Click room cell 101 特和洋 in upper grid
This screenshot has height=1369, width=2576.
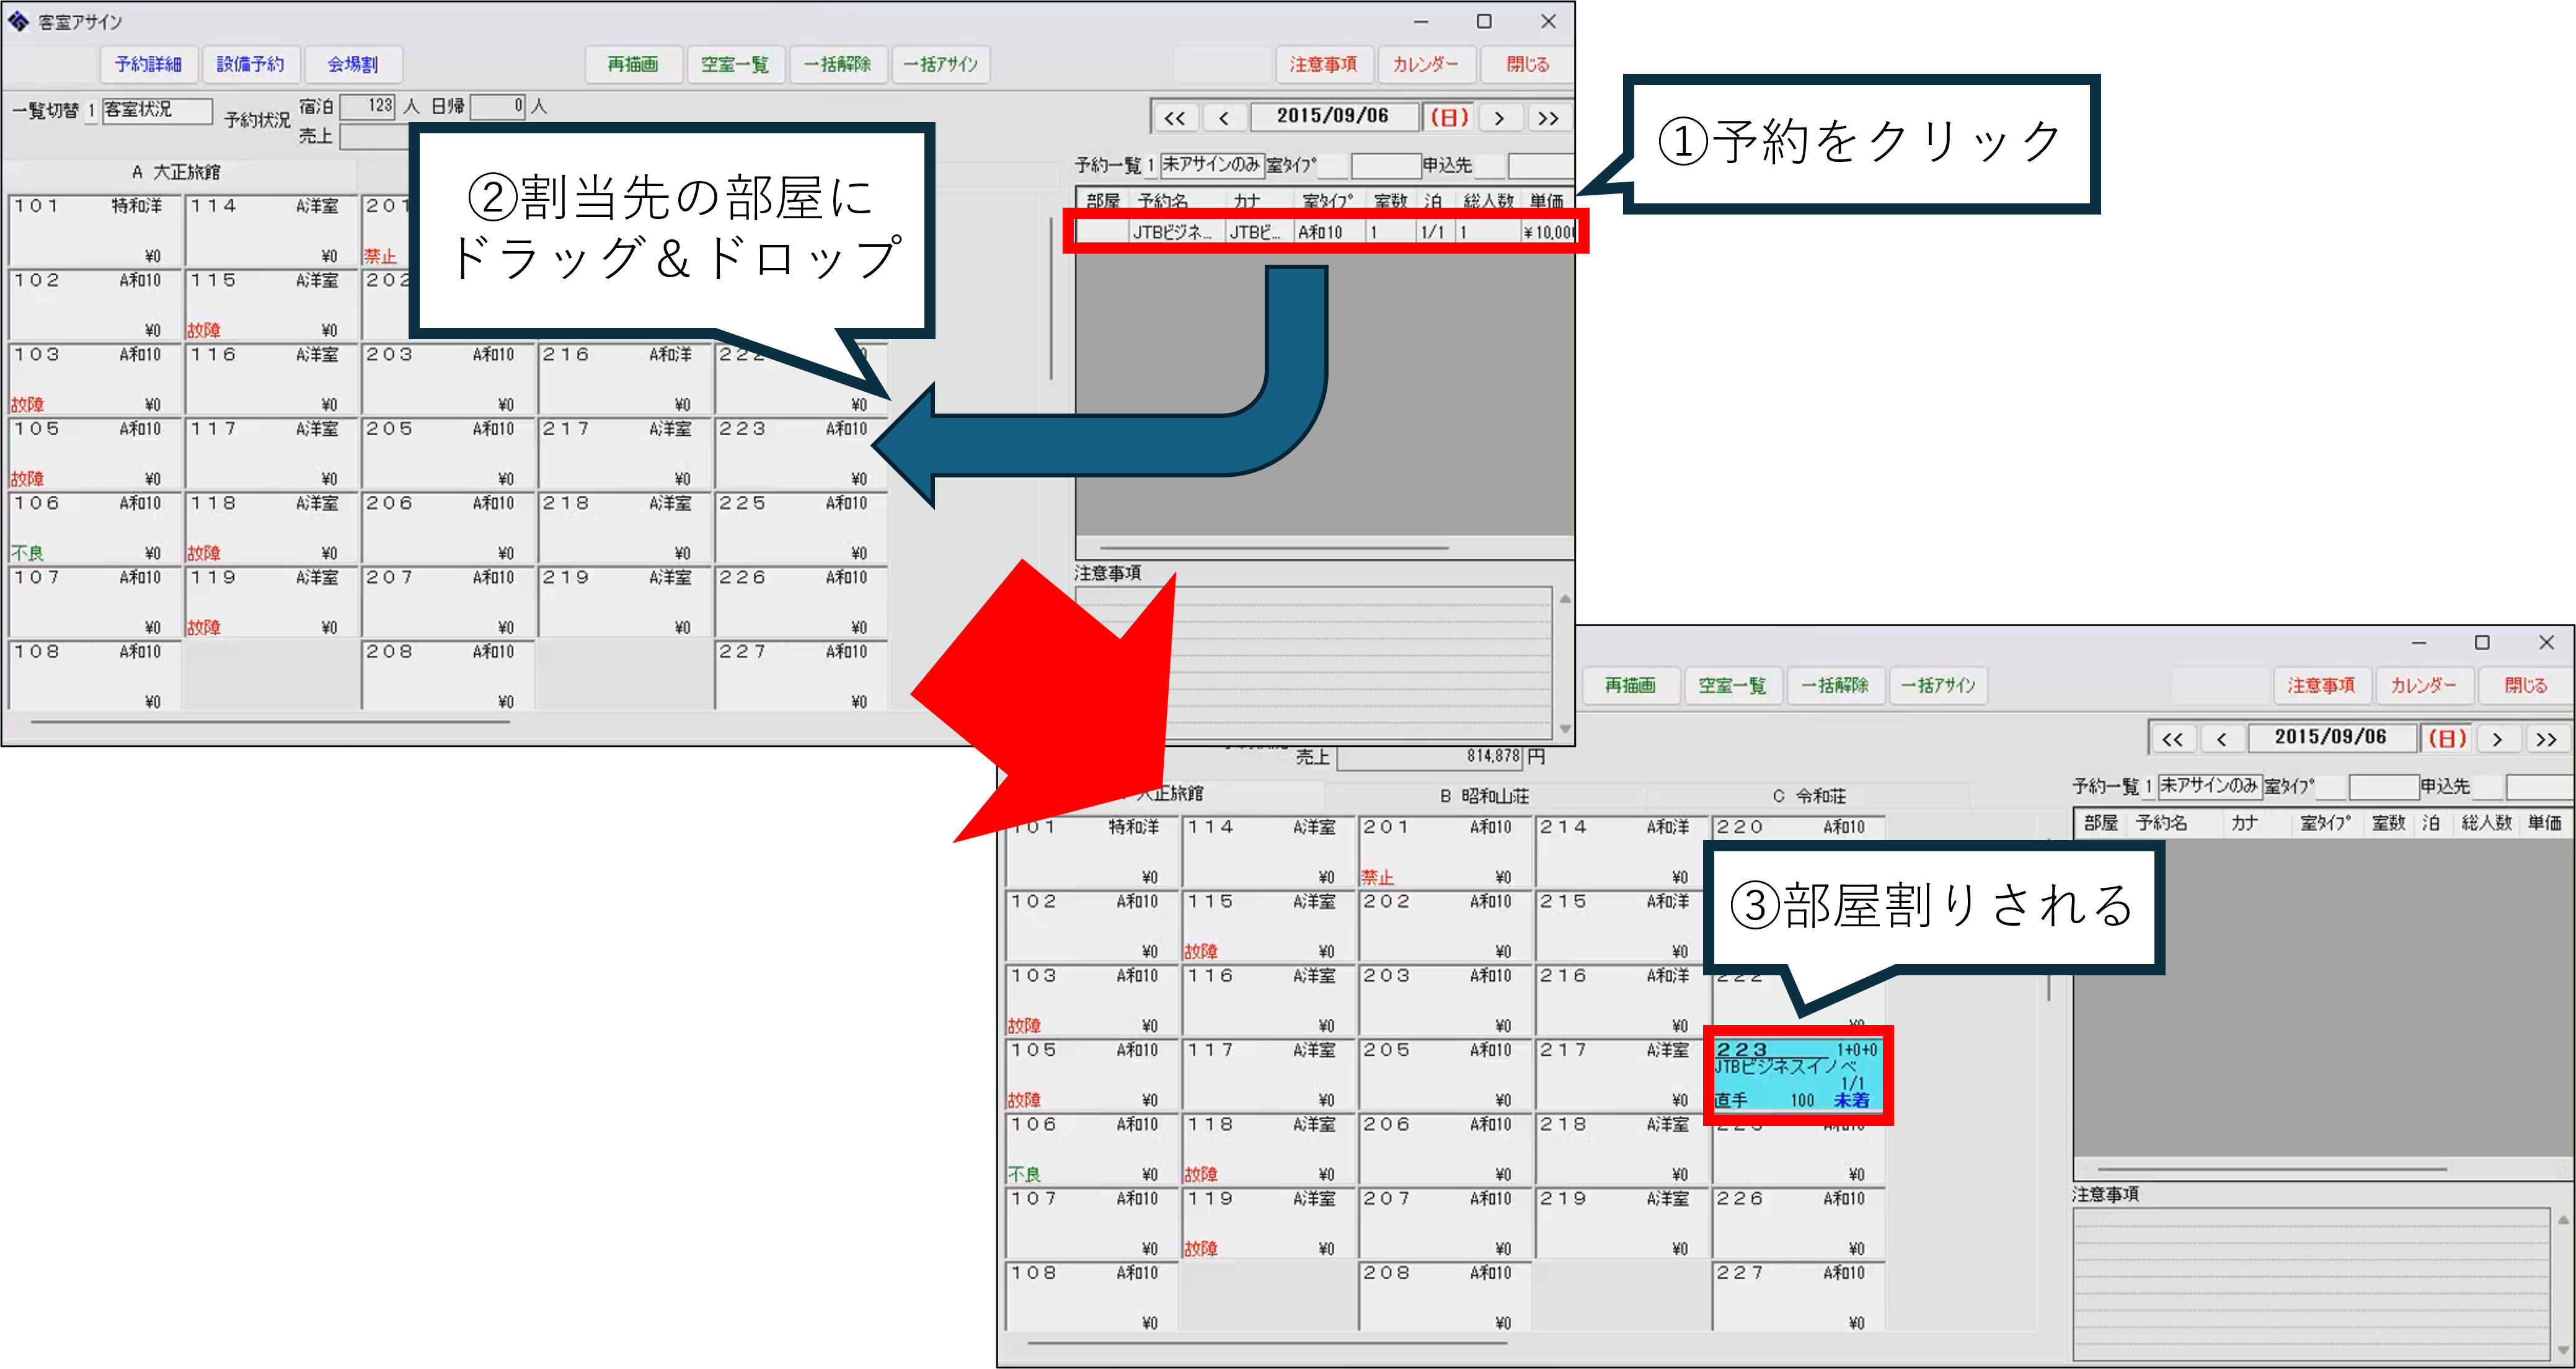click(x=95, y=230)
